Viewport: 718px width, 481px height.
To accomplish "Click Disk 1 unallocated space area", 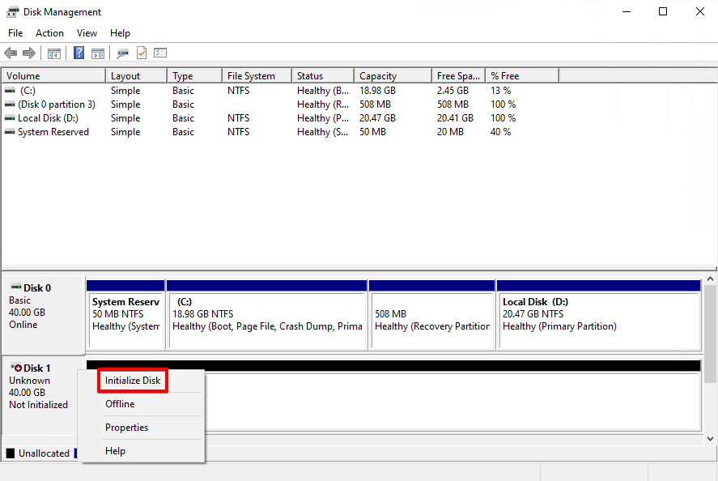I will pyautogui.click(x=451, y=401).
